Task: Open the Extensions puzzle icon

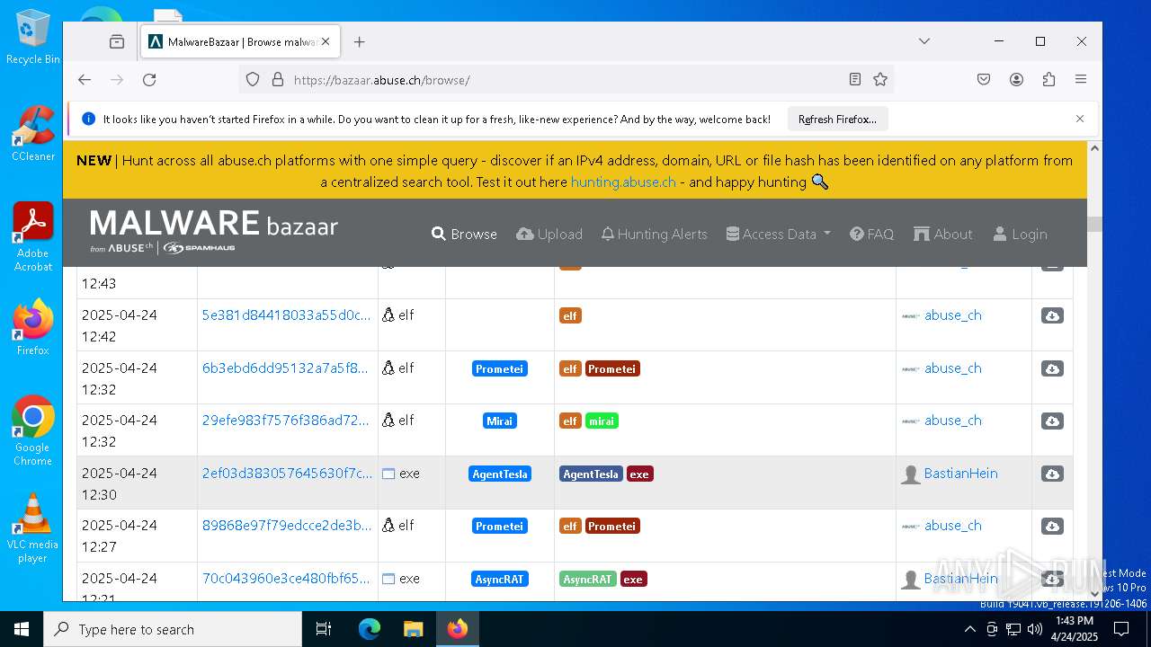Action: pyautogui.click(x=1048, y=80)
